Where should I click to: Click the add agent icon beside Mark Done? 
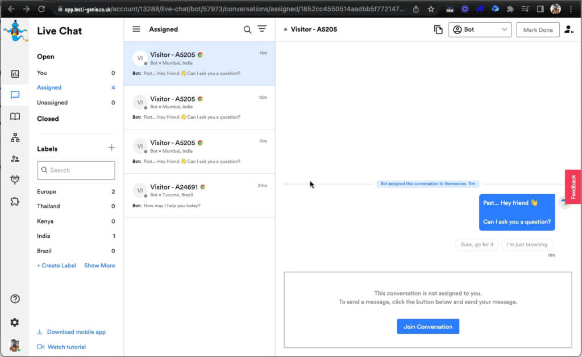(569, 30)
